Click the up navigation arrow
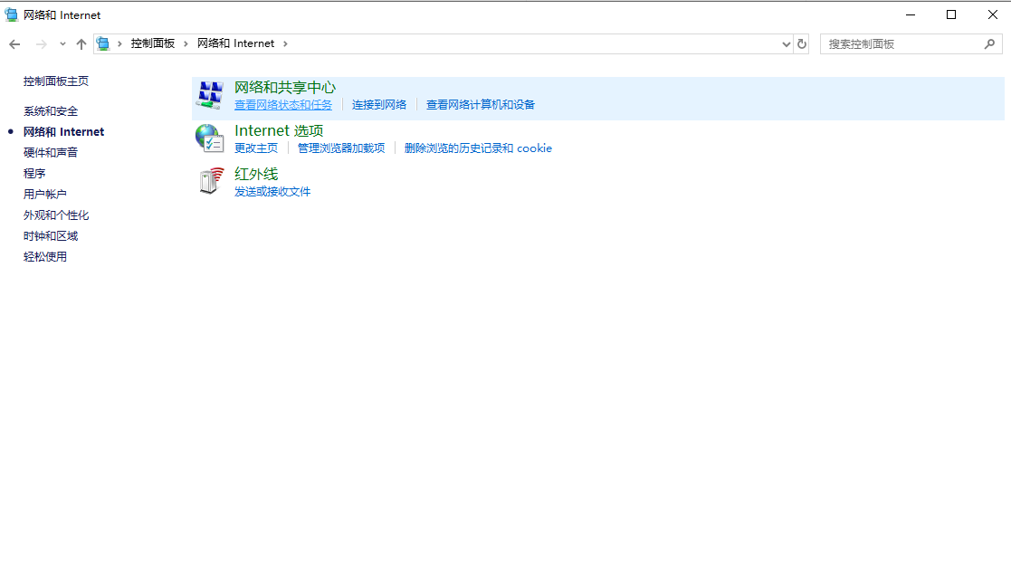Image resolution: width=1011 pixels, height=573 pixels. pyautogui.click(x=81, y=43)
